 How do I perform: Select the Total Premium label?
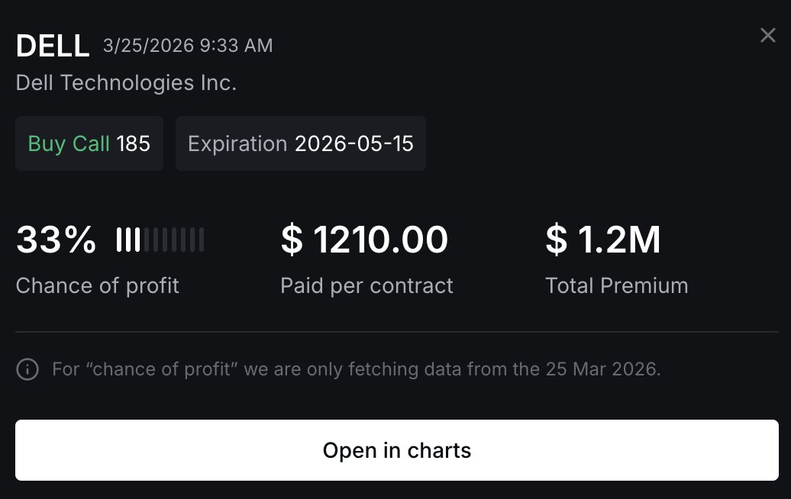pyautogui.click(x=616, y=286)
